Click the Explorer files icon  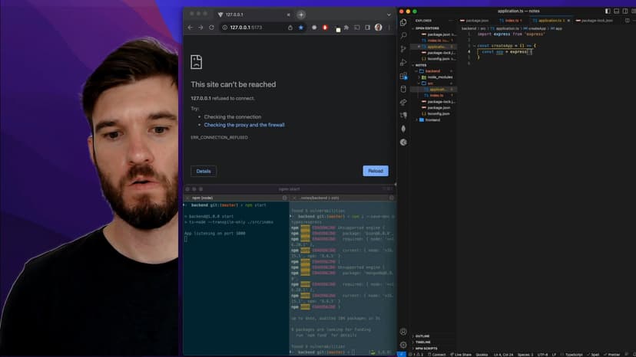tap(403, 22)
